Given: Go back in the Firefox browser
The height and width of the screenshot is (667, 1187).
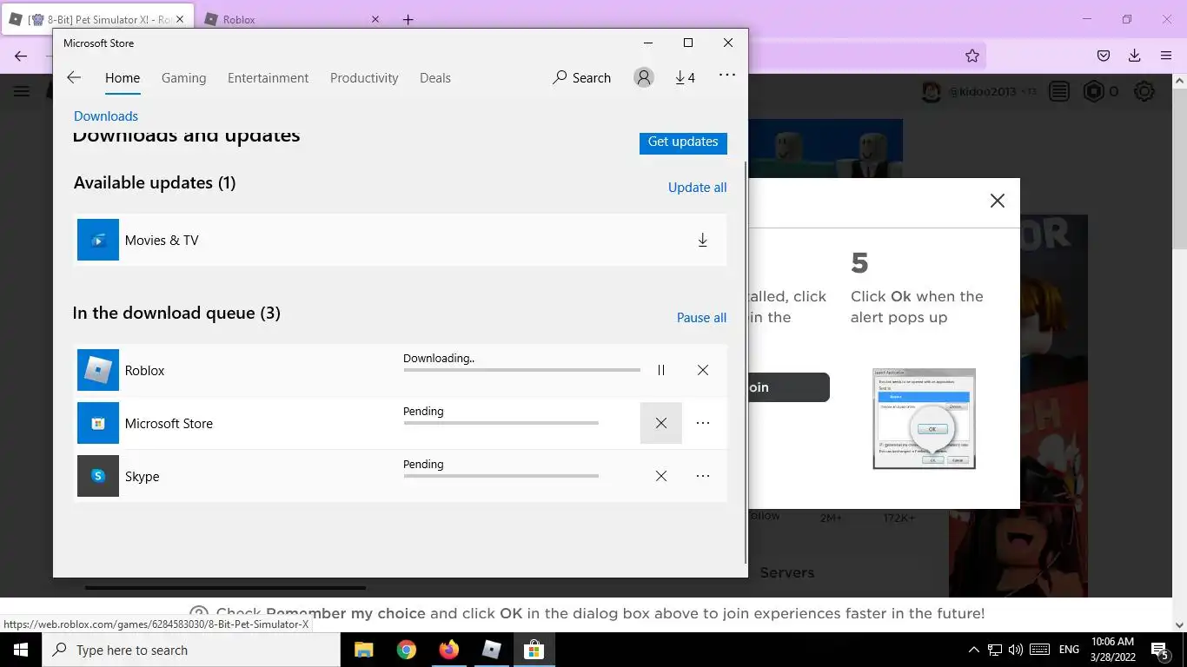Looking at the screenshot, I should (x=21, y=56).
